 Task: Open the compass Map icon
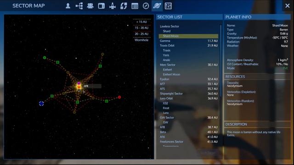tap(146, 6)
